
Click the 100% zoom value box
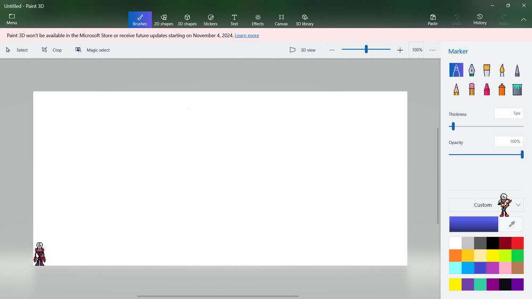pos(417,50)
